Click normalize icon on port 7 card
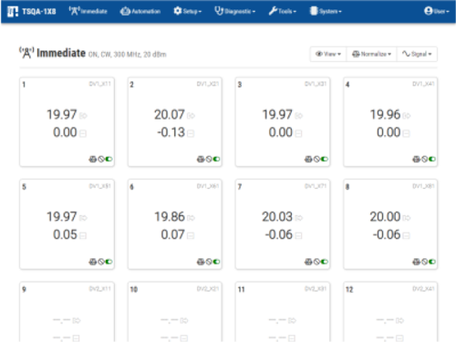This screenshot has height=342, width=456. [308, 262]
